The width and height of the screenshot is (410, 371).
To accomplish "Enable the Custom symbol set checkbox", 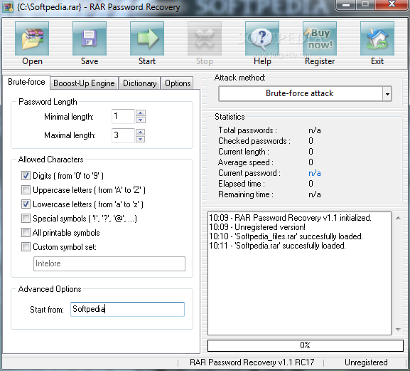I will point(26,247).
